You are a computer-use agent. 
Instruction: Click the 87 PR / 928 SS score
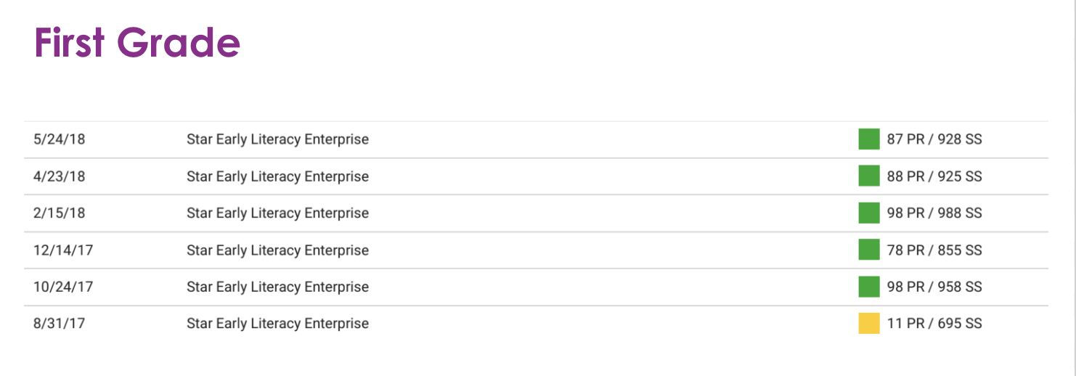(934, 139)
